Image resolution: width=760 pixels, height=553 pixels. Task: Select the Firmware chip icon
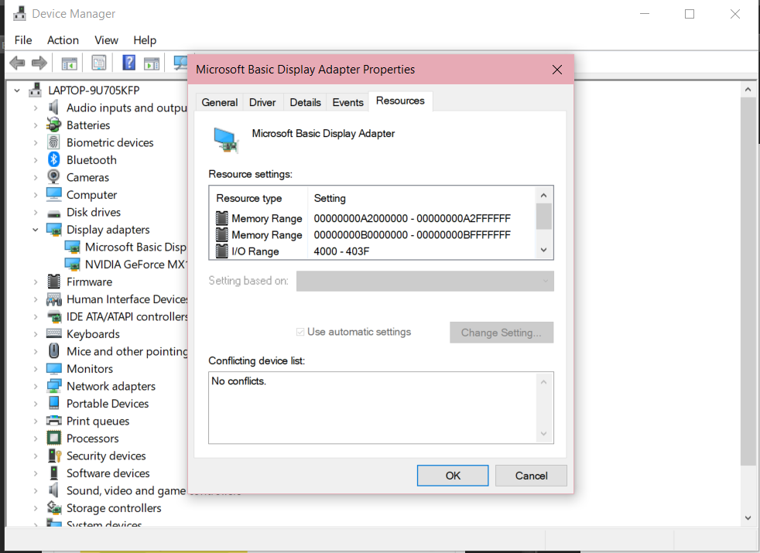[54, 282]
